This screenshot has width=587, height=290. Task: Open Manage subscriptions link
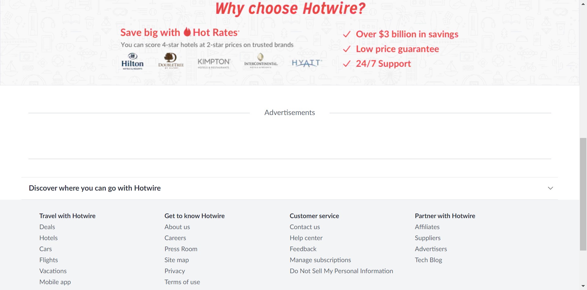click(x=320, y=260)
